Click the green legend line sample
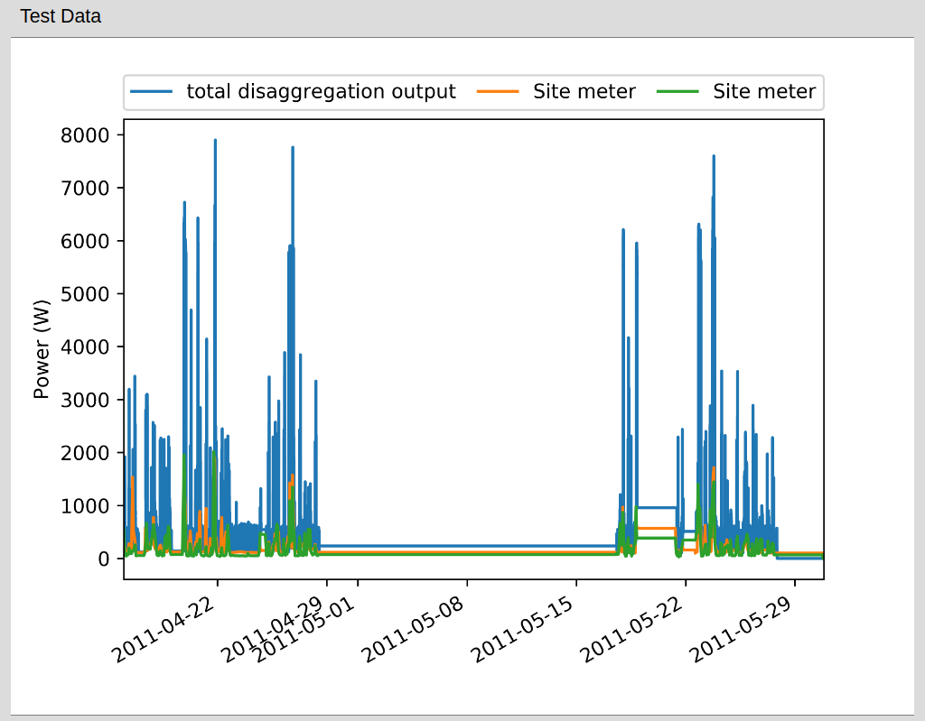 [677, 91]
